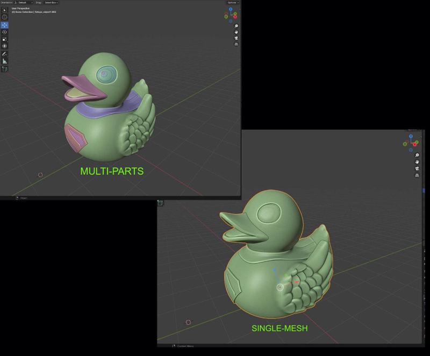Select the Rotate tool in left toolbar
Viewport: 430px width, 356px height.
pyautogui.click(x=5, y=32)
